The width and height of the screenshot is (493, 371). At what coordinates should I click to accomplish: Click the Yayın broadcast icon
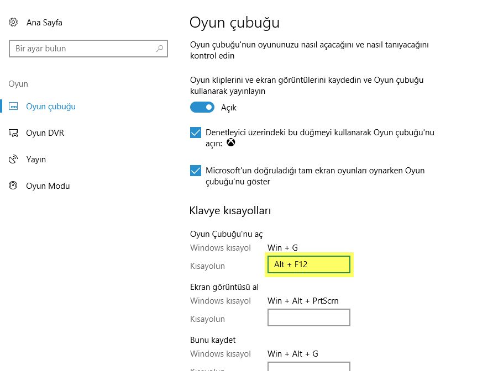pyautogui.click(x=13, y=159)
